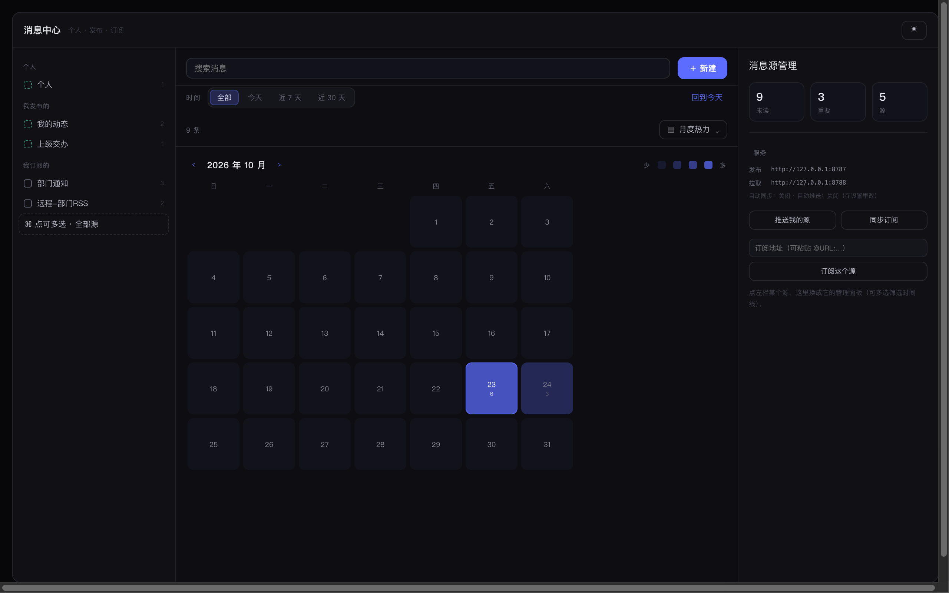Toggle the light/dark theme sun icon

914,30
